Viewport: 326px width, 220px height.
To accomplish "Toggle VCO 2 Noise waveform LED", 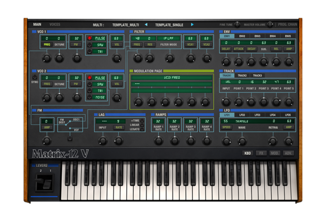I will click(90, 97).
